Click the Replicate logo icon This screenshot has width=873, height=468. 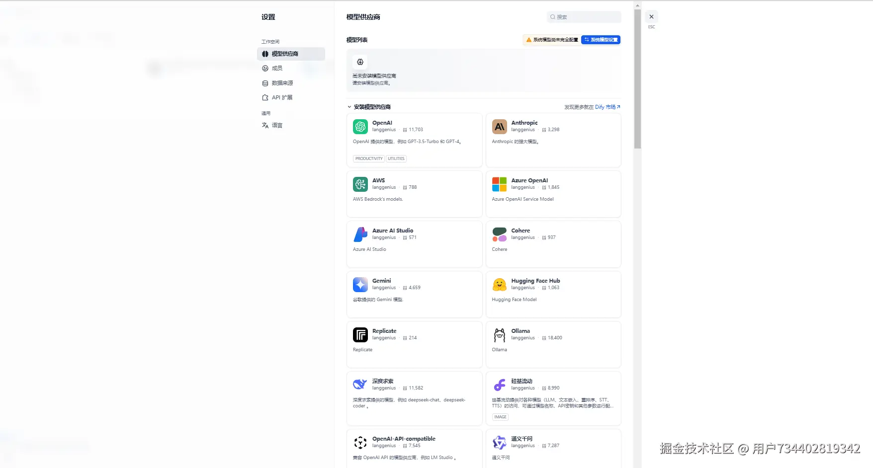point(360,335)
